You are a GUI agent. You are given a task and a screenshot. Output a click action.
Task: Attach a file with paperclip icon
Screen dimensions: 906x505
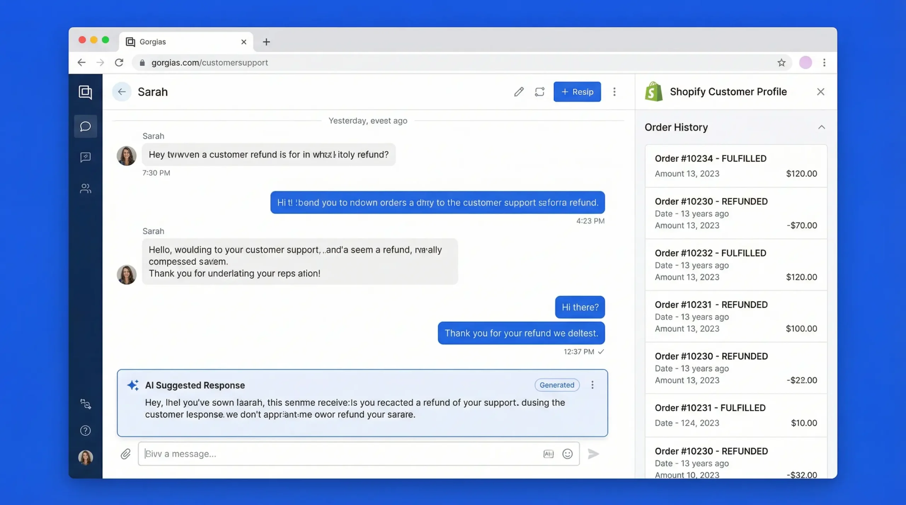click(126, 454)
